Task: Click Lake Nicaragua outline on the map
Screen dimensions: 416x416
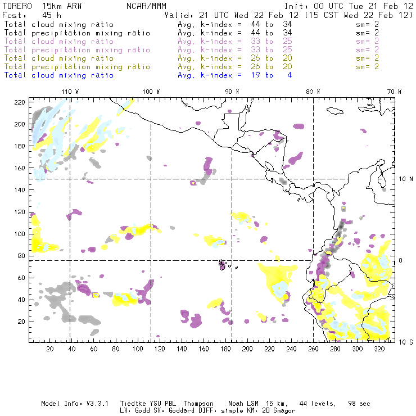Action: click(x=269, y=166)
